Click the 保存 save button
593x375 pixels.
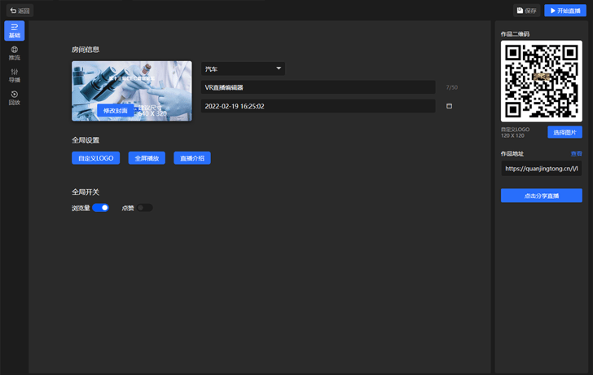point(526,11)
